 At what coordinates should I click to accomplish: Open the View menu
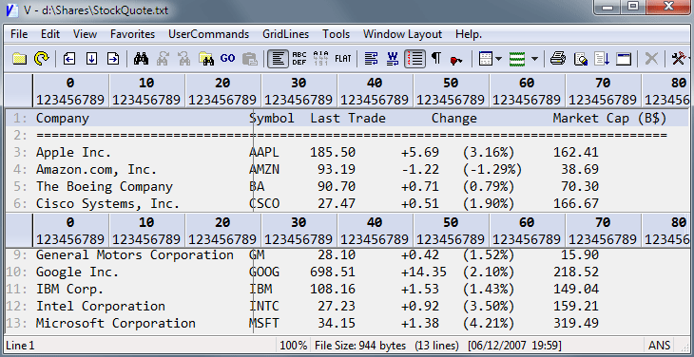[85, 34]
